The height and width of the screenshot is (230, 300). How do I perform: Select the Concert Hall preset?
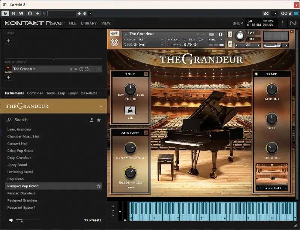pyautogui.click(x=17, y=143)
